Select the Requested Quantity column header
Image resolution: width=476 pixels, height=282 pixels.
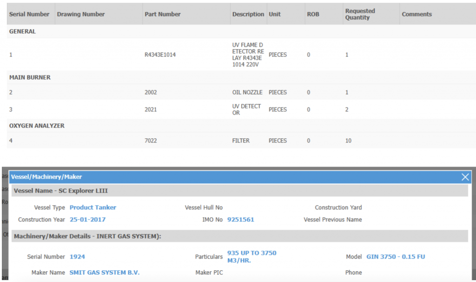360,14
